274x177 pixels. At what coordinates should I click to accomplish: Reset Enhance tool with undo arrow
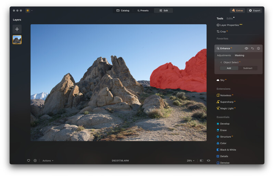(252, 48)
